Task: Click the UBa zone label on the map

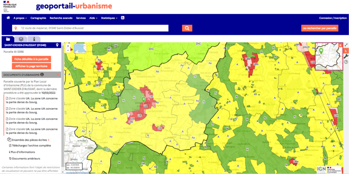Action: 296,161
